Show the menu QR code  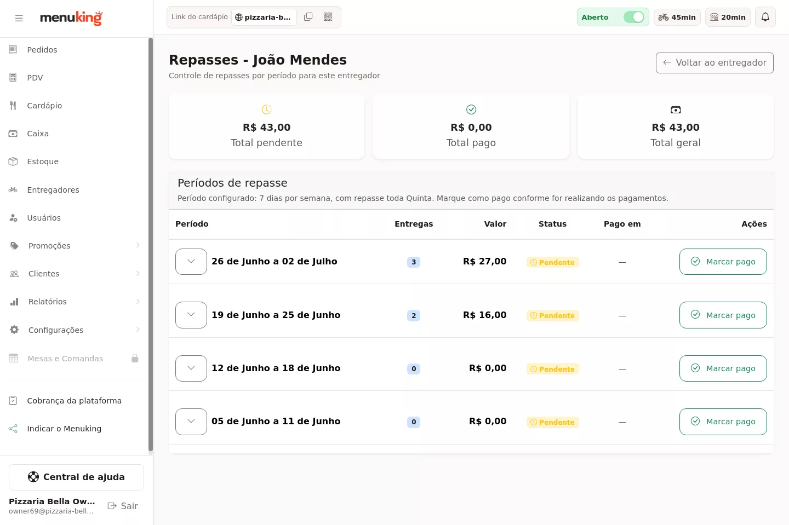[x=328, y=17]
